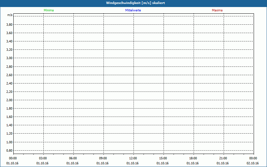
Task: Click the 09:00 time marker
Action: [x=103, y=158]
